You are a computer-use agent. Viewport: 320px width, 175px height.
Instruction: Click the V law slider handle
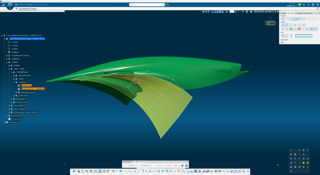[x=312, y=37]
